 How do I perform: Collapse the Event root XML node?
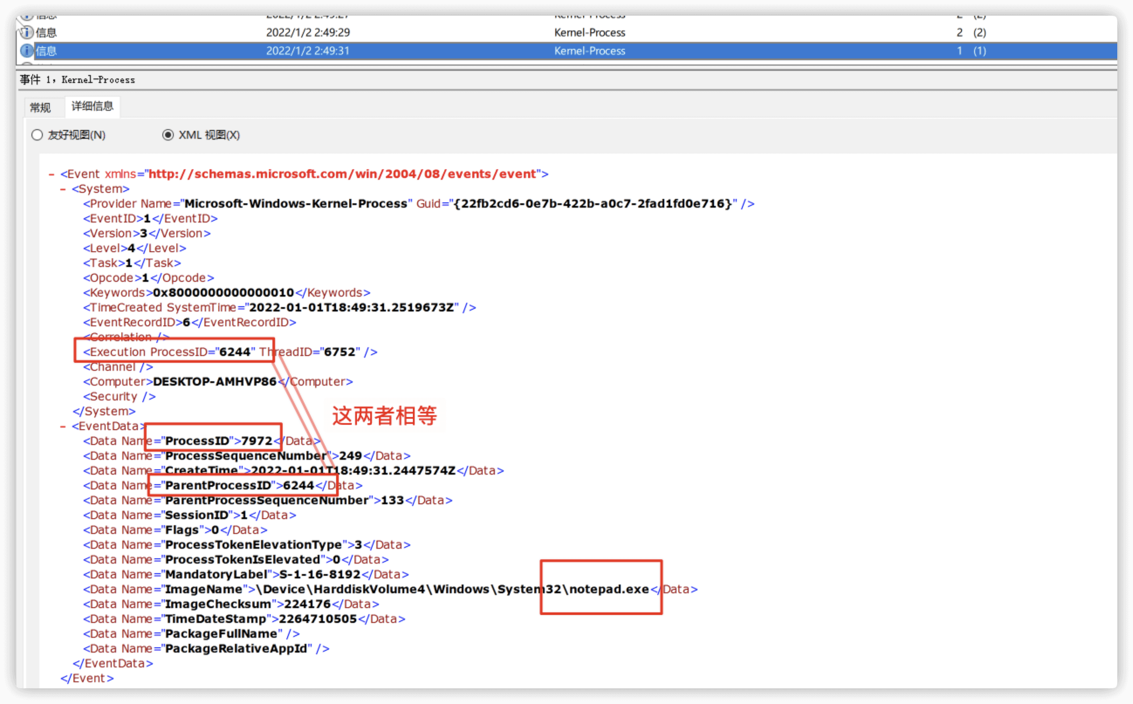(51, 174)
